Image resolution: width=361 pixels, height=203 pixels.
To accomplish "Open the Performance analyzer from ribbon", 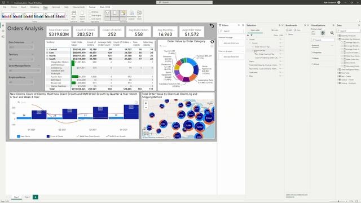I will pyautogui.click(x=131, y=15).
